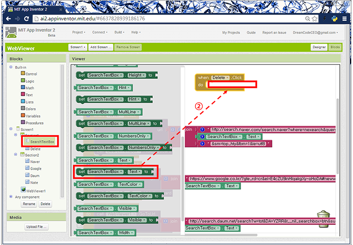353x245 pixels.
Task: Click the browser back arrow
Action: click(x=8, y=19)
